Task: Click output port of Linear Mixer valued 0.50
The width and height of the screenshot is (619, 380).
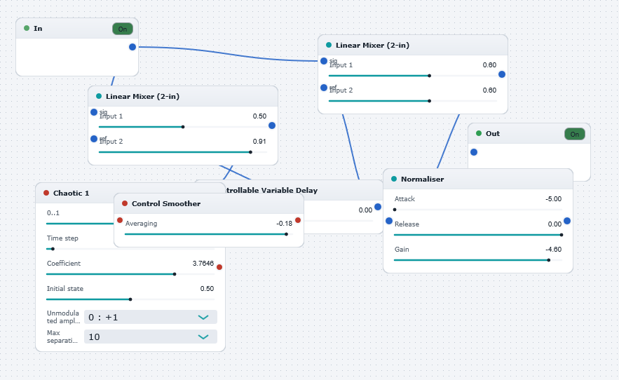Action: (x=272, y=125)
